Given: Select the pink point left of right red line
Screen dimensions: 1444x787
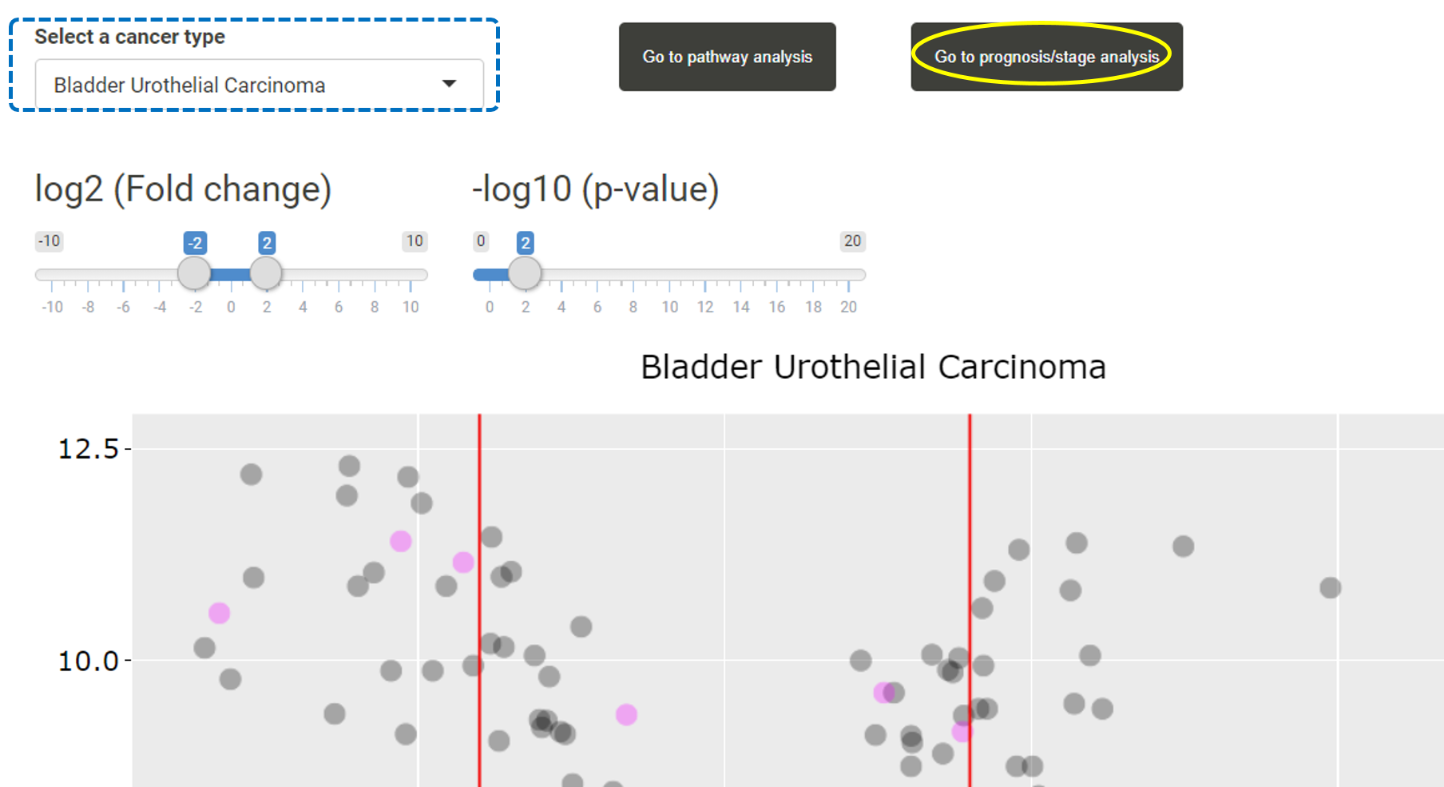Looking at the screenshot, I should 883,693.
